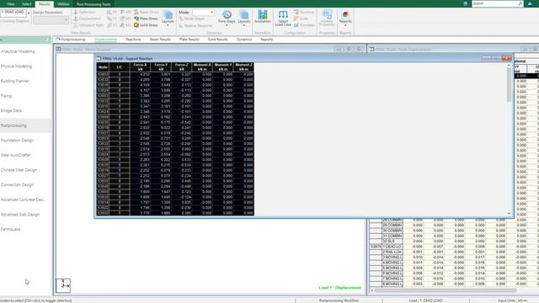Viewport: 539px width, 303px height.
Task: Expand the View Results Layouts dropdown arrow
Action: point(168,25)
